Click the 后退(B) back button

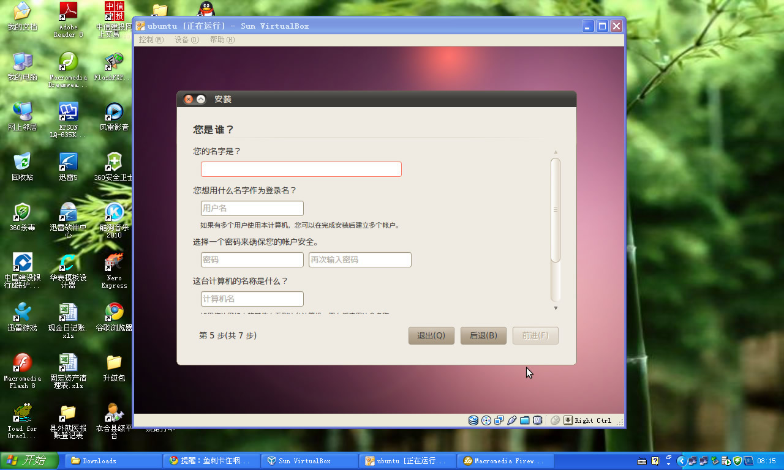[483, 335]
